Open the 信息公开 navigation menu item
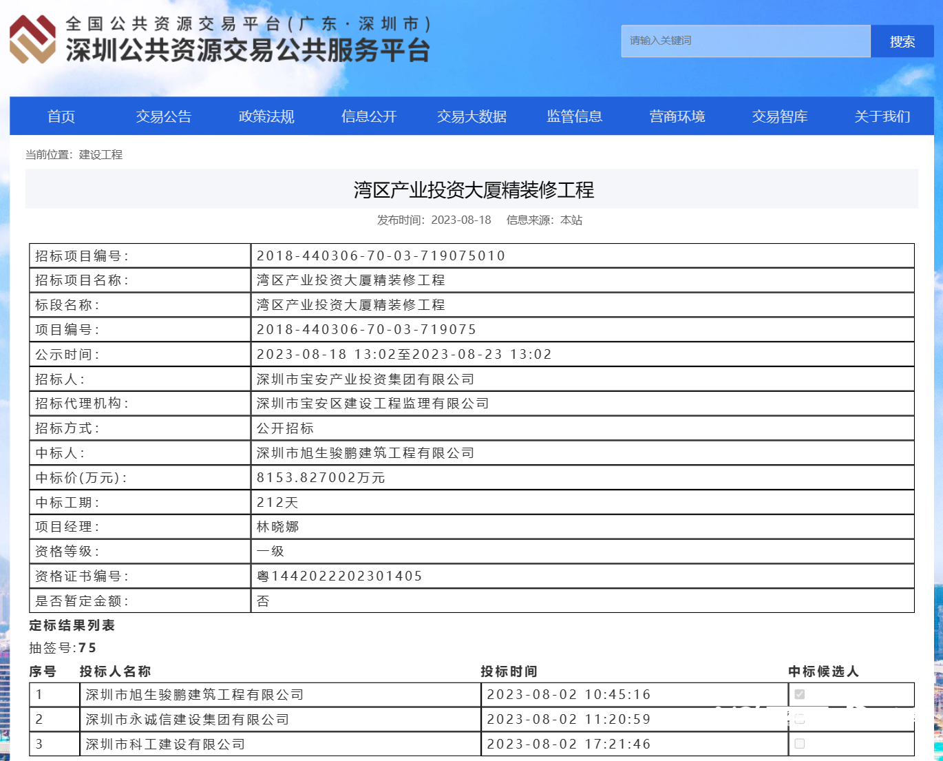The image size is (943, 761). (x=368, y=116)
